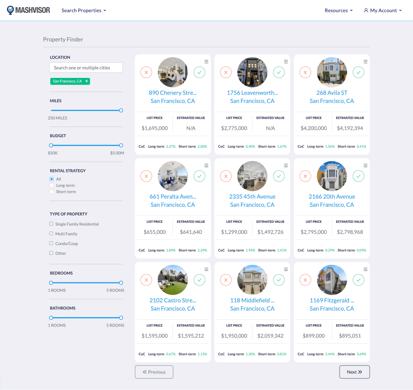
Task: Click the city search input field
Action: click(x=86, y=67)
